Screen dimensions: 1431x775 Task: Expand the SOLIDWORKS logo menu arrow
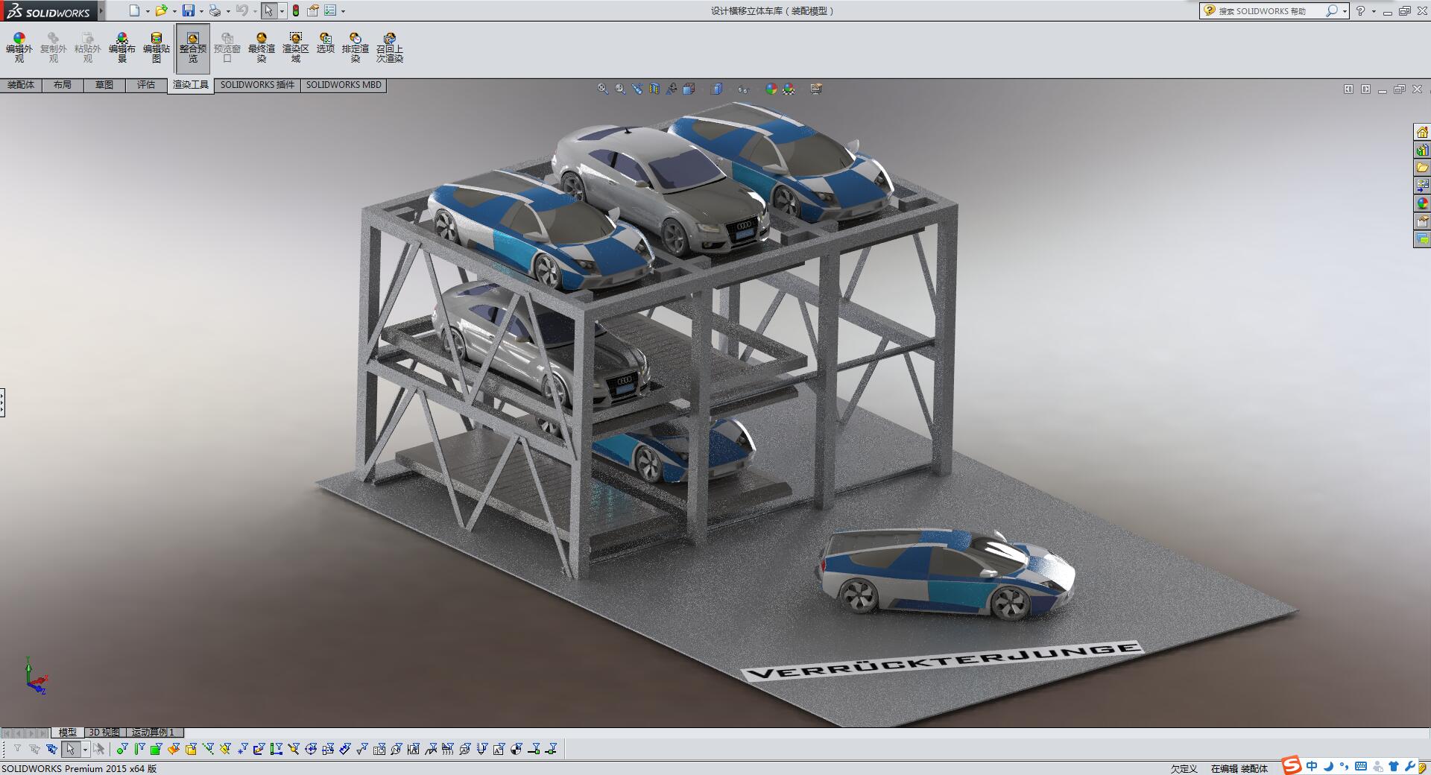[101, 11]
